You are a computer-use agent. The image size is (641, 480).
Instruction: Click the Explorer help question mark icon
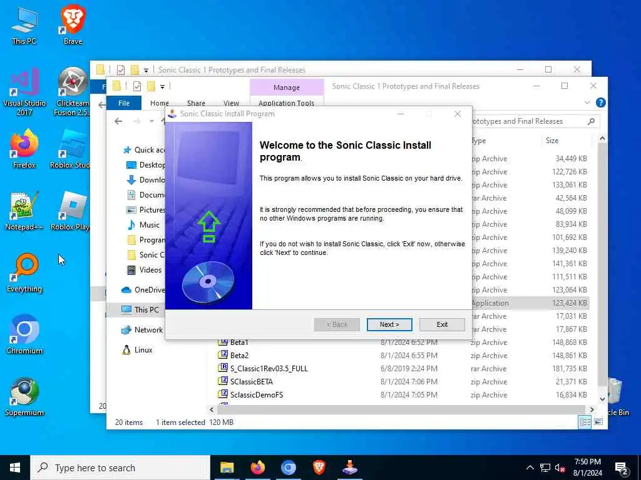tap(600, 102)
